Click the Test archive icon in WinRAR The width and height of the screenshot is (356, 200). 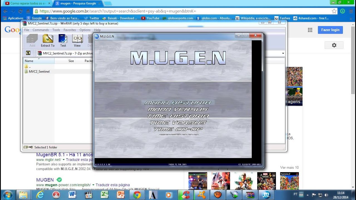63,41
